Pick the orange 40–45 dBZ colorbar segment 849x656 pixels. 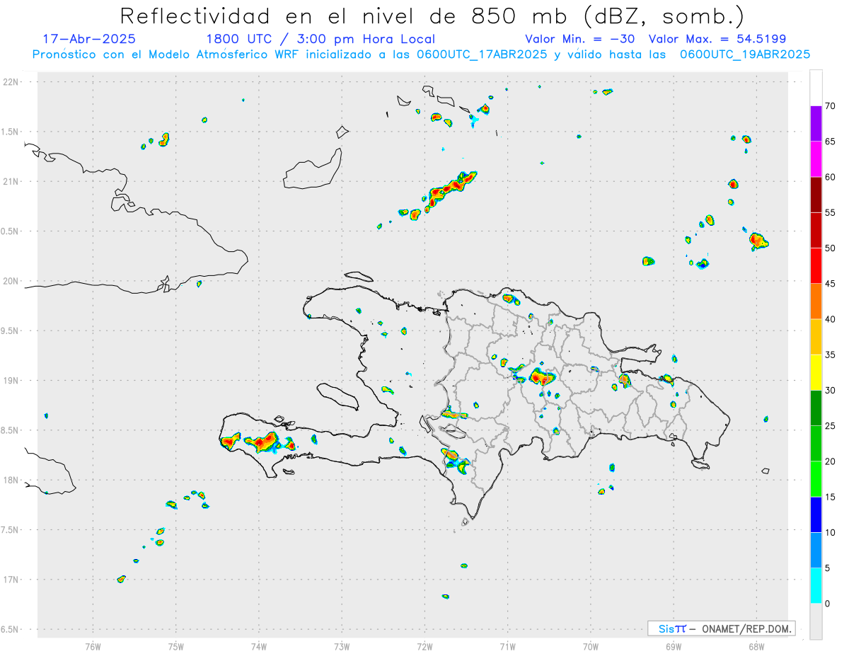(x=816, y=301)
